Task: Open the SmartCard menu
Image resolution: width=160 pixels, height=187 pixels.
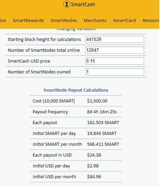Action: click(x=124, y=21)
